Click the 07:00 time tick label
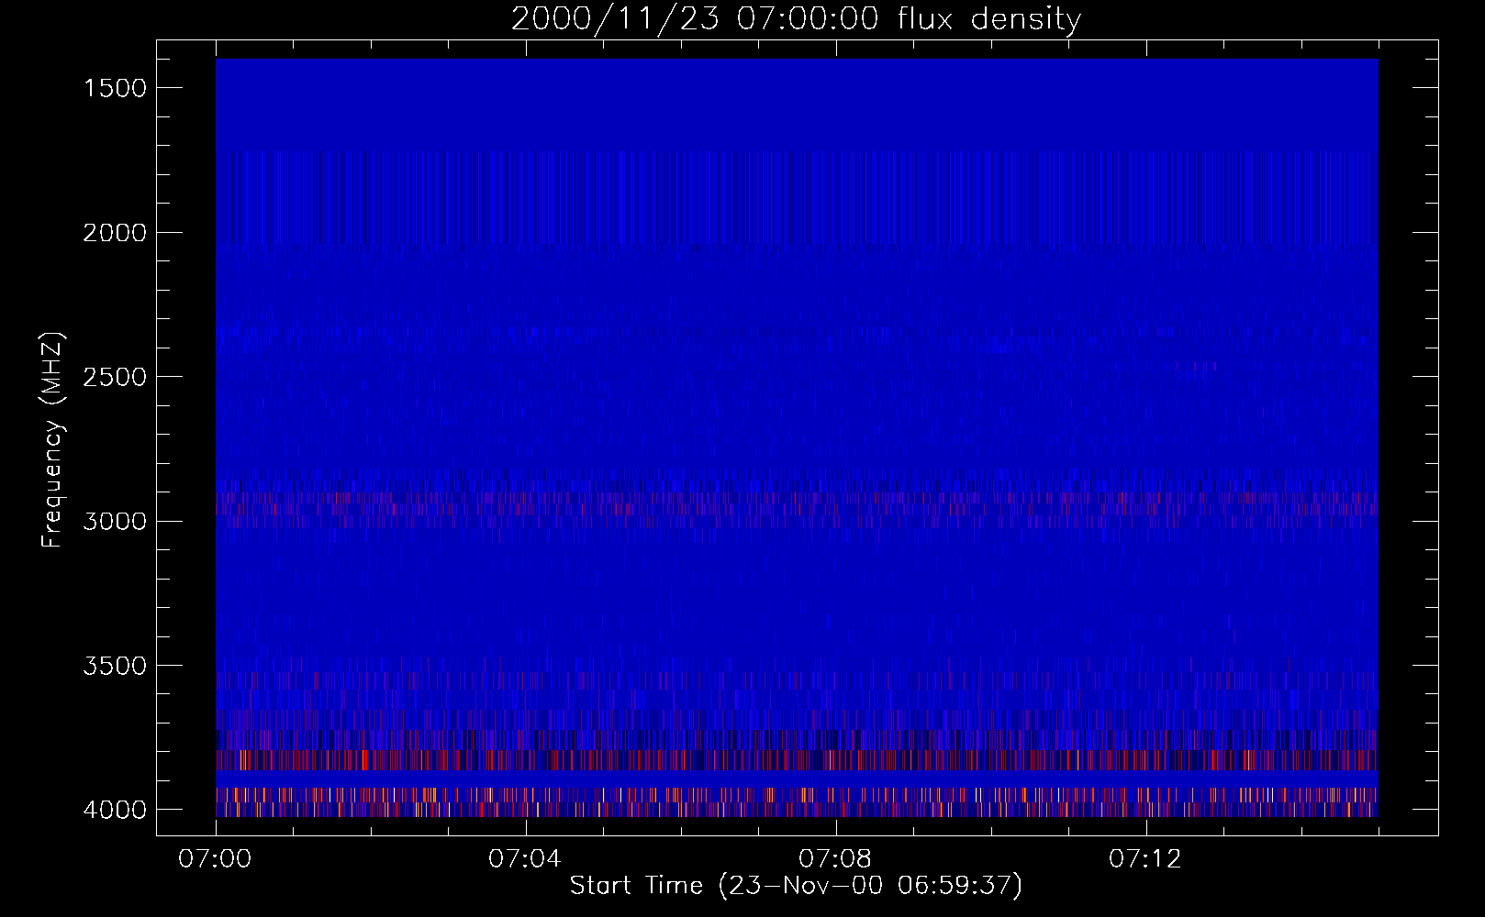 (216, 859)
